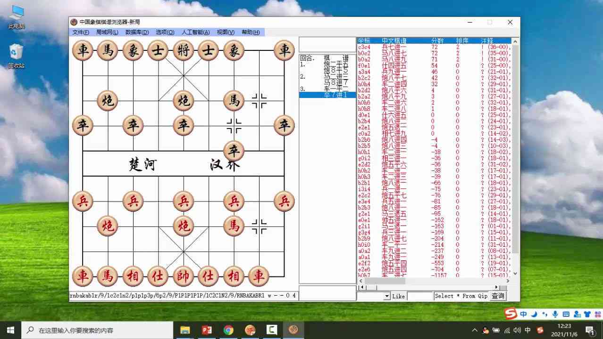
Task: Open the Sogou toolbox grid icon
Action: click(597, 314)
